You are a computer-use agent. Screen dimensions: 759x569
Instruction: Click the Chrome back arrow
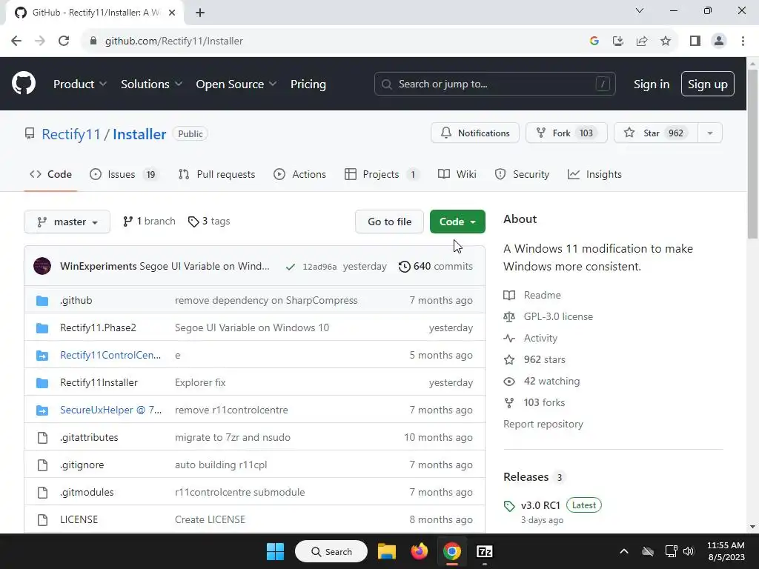click(x=16, y=41)
